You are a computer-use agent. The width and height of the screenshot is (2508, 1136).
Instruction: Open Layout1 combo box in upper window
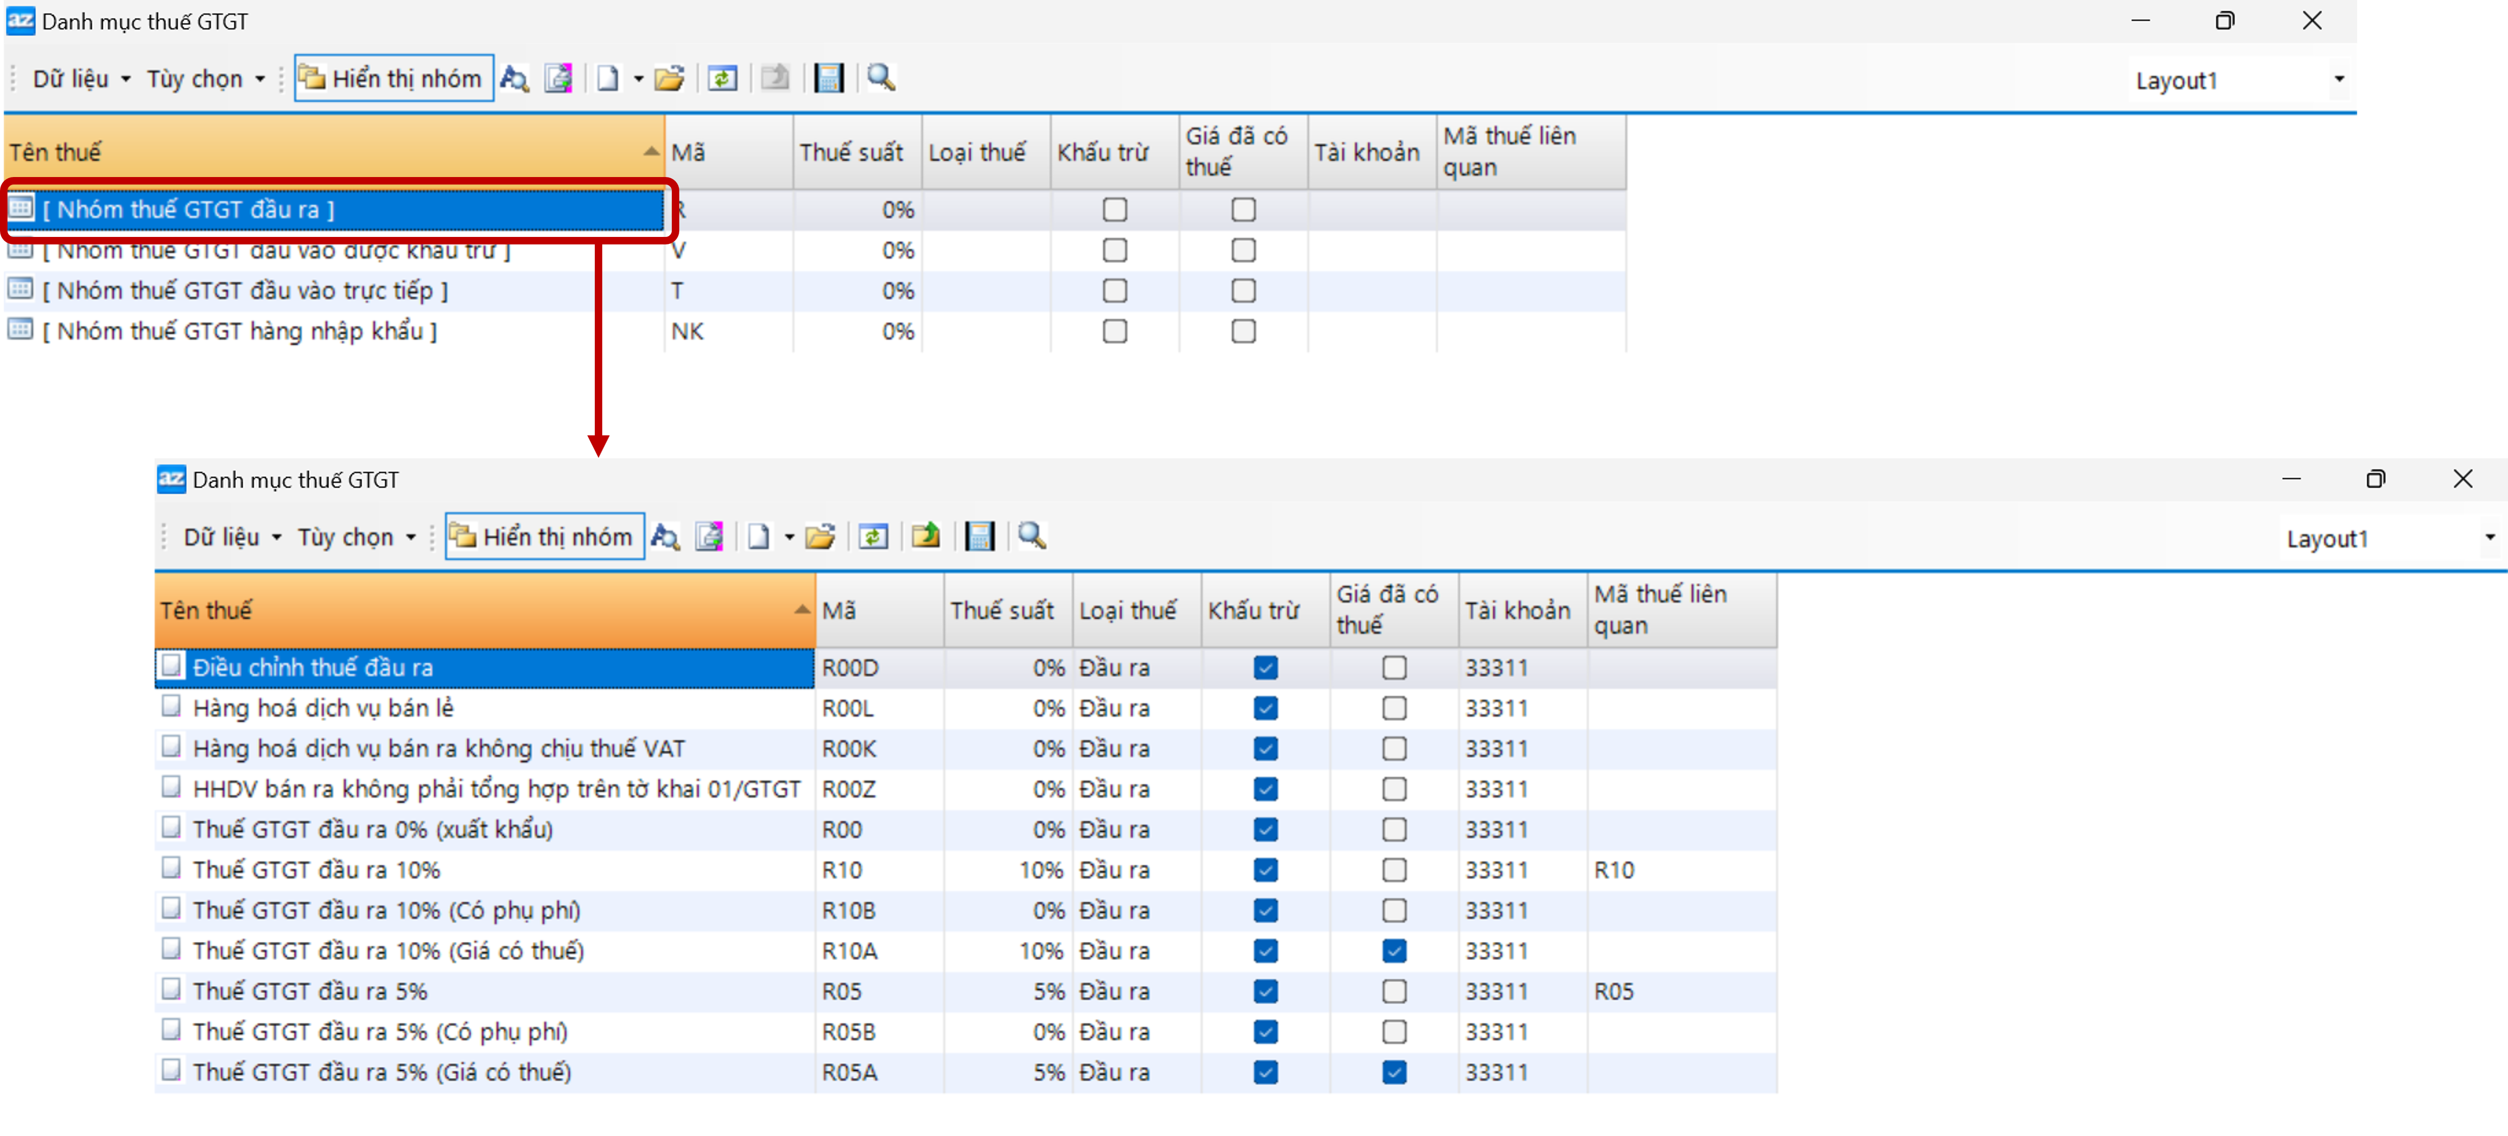pyautogui.click(x=2337, y=80)
